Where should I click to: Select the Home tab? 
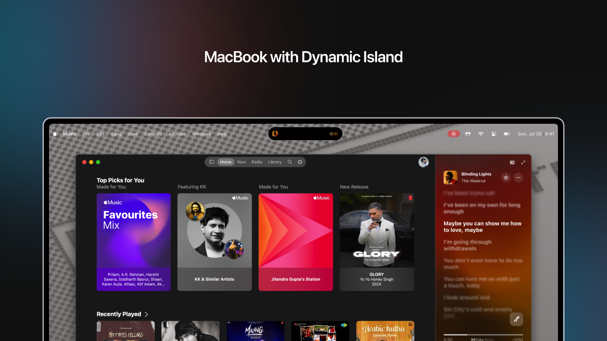click(226, 162)
